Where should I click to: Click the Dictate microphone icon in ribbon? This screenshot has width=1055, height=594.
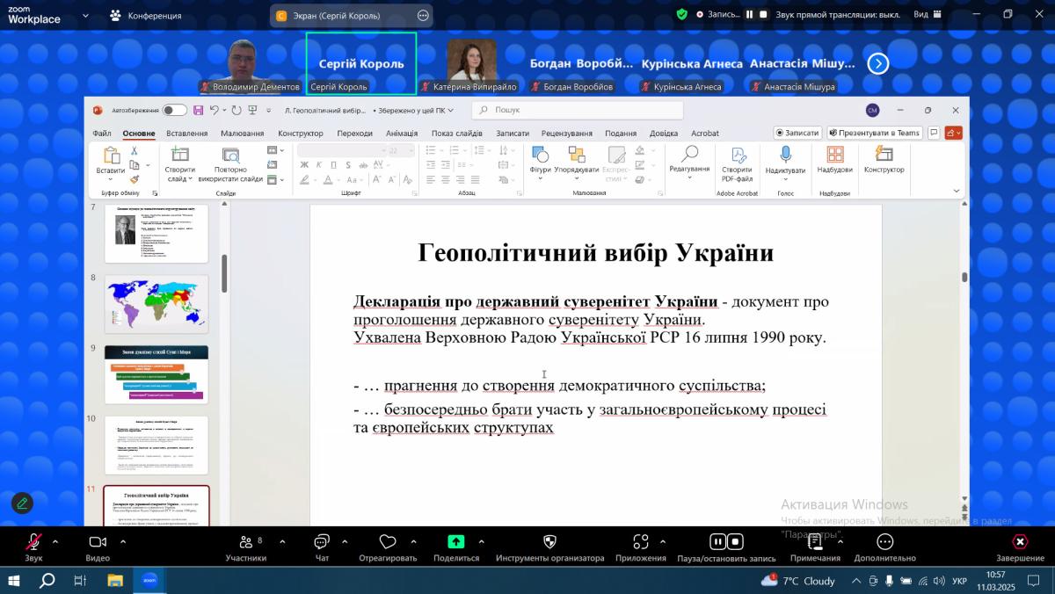[785, 156]
